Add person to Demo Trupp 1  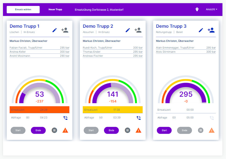click(65, 30)
